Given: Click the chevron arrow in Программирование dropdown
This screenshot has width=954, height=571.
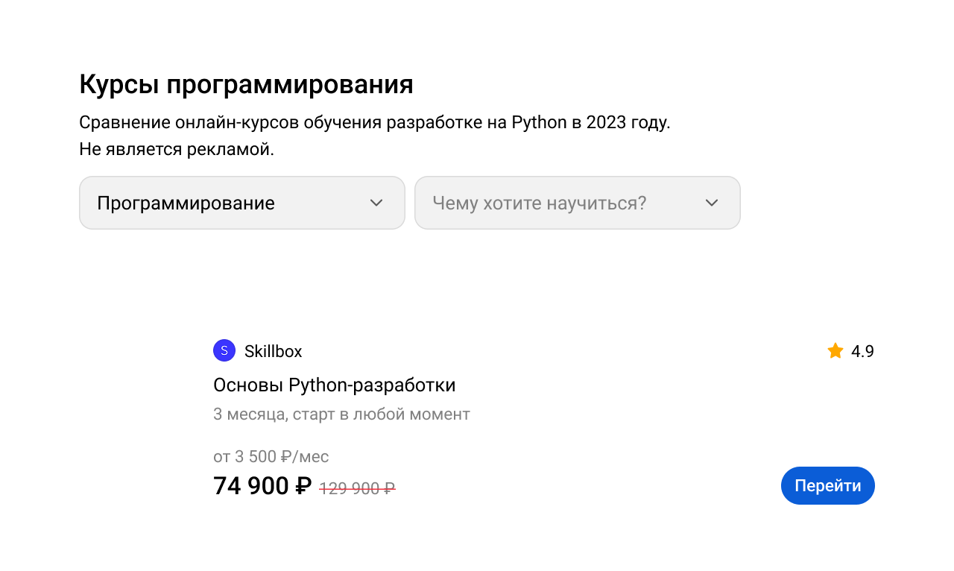Looking at the screenshot, I should pos(376,203).
